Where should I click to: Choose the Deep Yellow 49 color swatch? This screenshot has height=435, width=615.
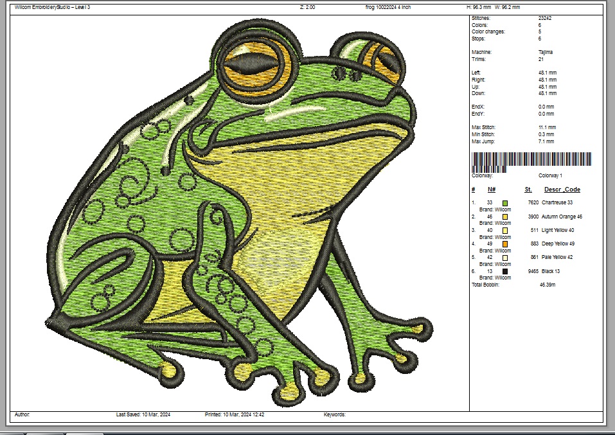pos(505,244)
